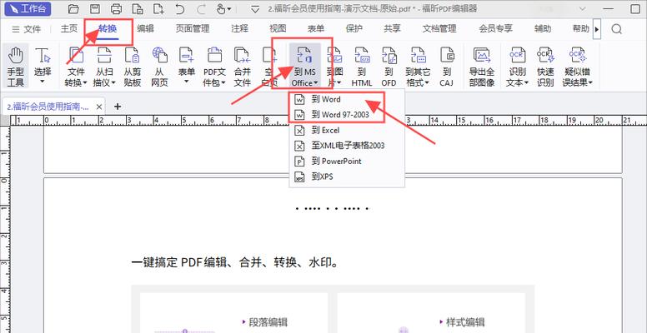Switch to the 页面管理 tab
The height and width of the screenshot is (333, 647).
point(193,28)
